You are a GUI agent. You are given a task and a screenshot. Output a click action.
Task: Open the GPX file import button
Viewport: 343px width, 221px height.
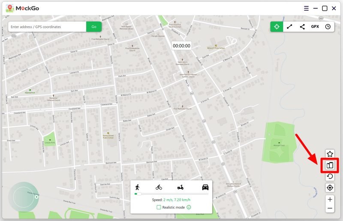tap(315, 27)
